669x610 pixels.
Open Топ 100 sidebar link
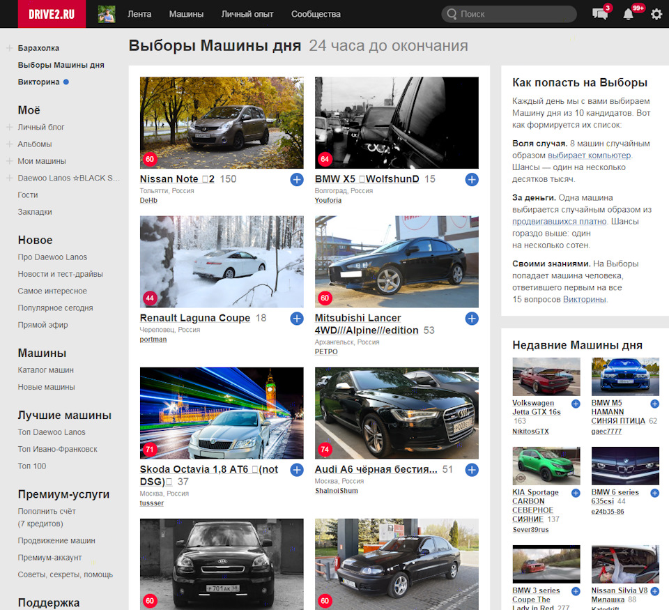[32, 466]
